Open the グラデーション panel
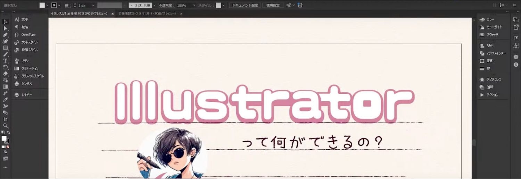 tap(26, 68)
